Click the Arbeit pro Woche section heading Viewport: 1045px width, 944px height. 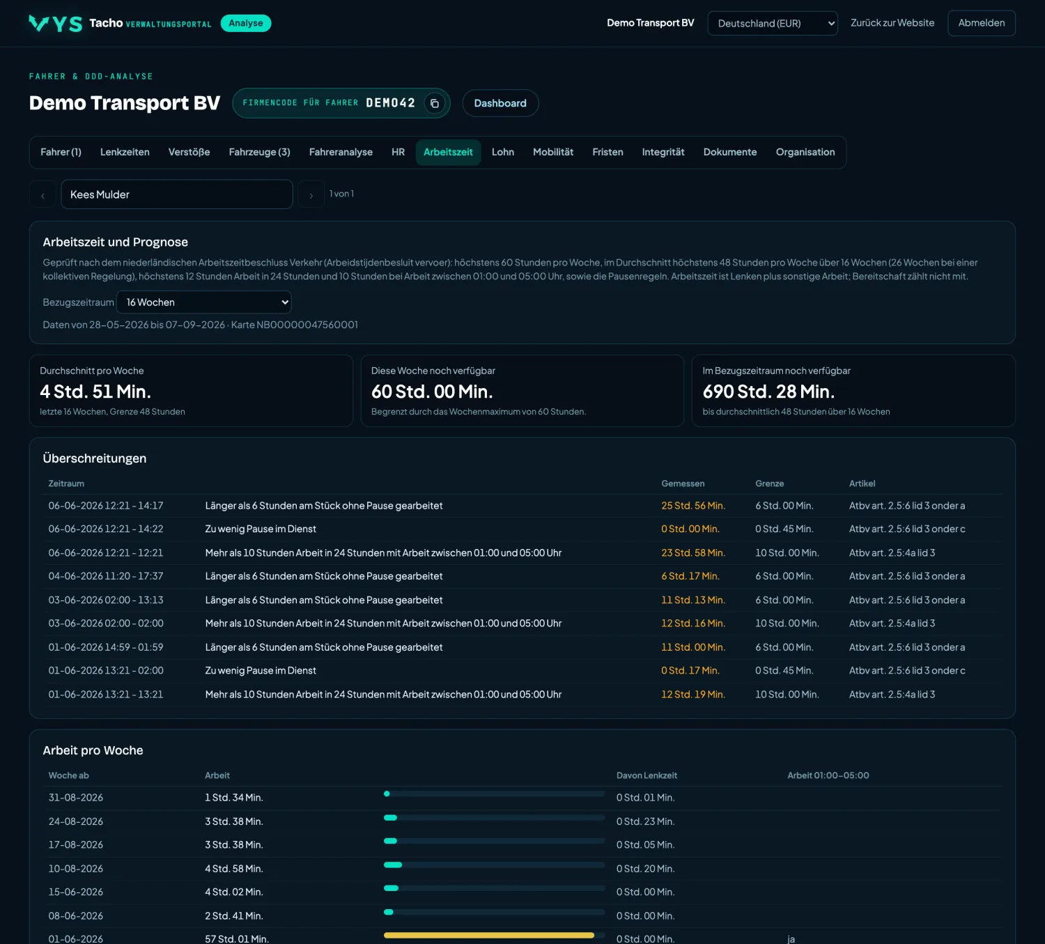[x=93, y=750]
